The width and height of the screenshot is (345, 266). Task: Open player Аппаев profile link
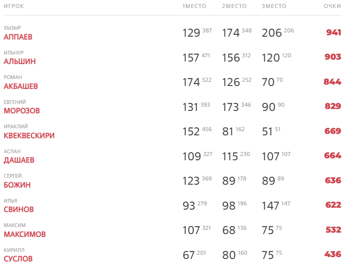tap(18, 37)
